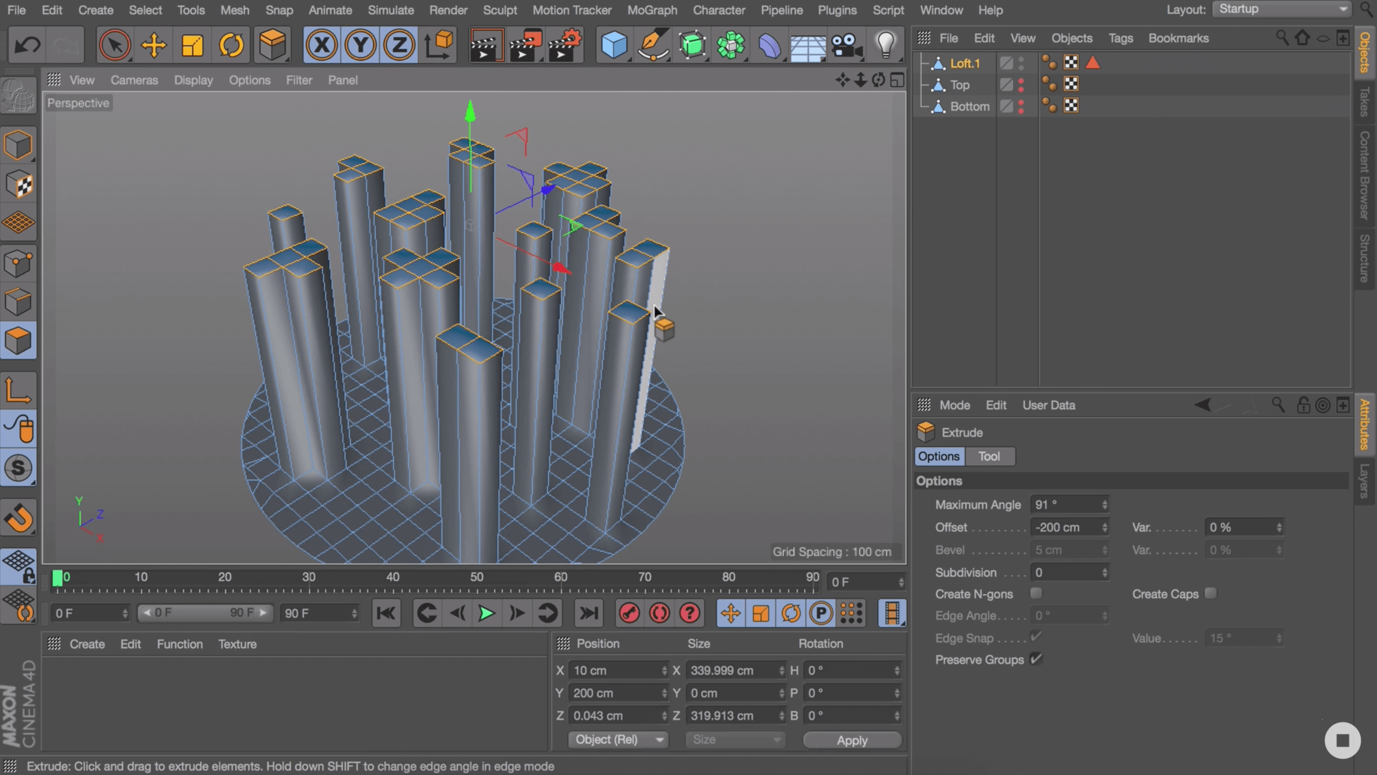1377x775 pixels.
Task: Switch to the Tool tab
Action: [x=988, y=456]
